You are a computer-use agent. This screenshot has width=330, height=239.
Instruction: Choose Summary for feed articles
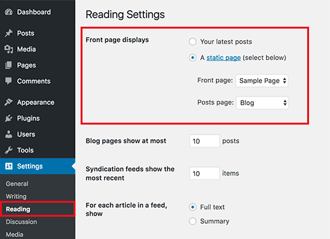(192, 221)
